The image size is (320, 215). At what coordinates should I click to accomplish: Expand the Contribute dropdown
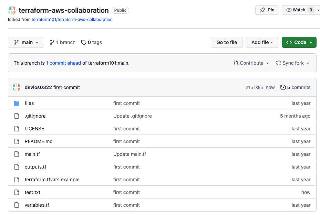pyautogui.click(x=251, y=63)
